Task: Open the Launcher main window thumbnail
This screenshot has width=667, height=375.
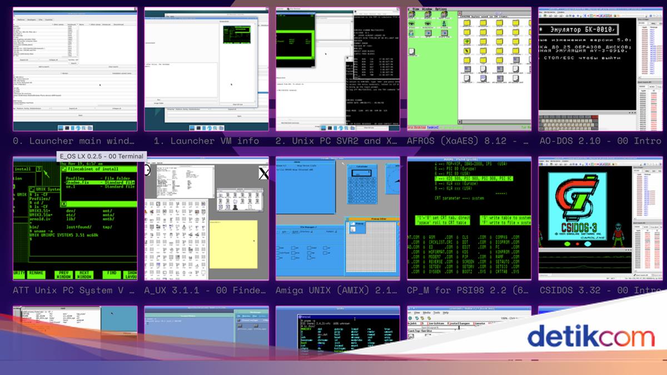Action: (x=75, y=69)
